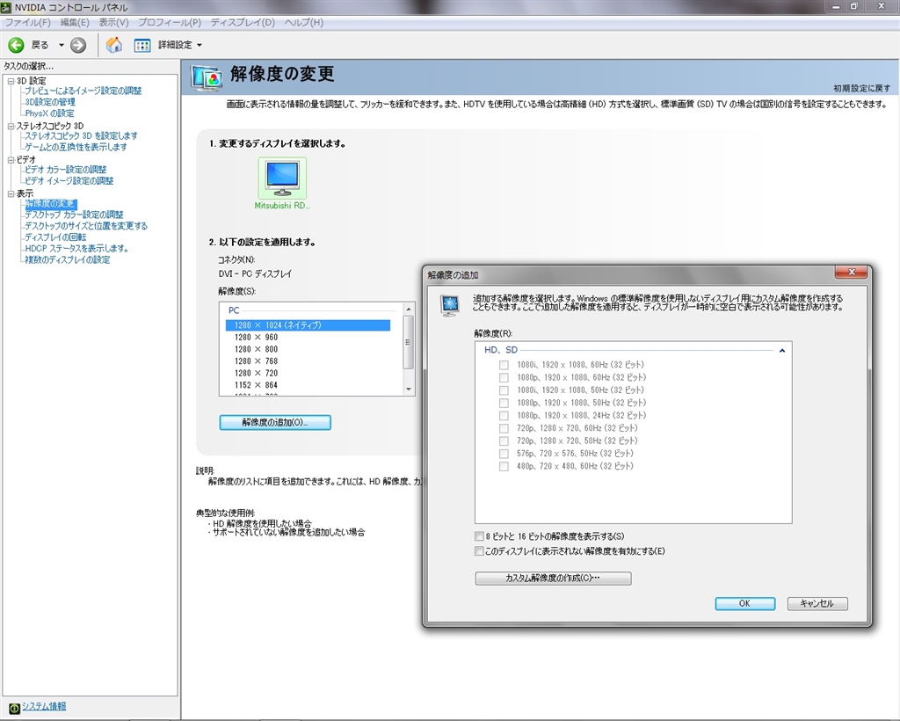
Task: Click 初期設定に戻す link
Action: pos(861,88)
